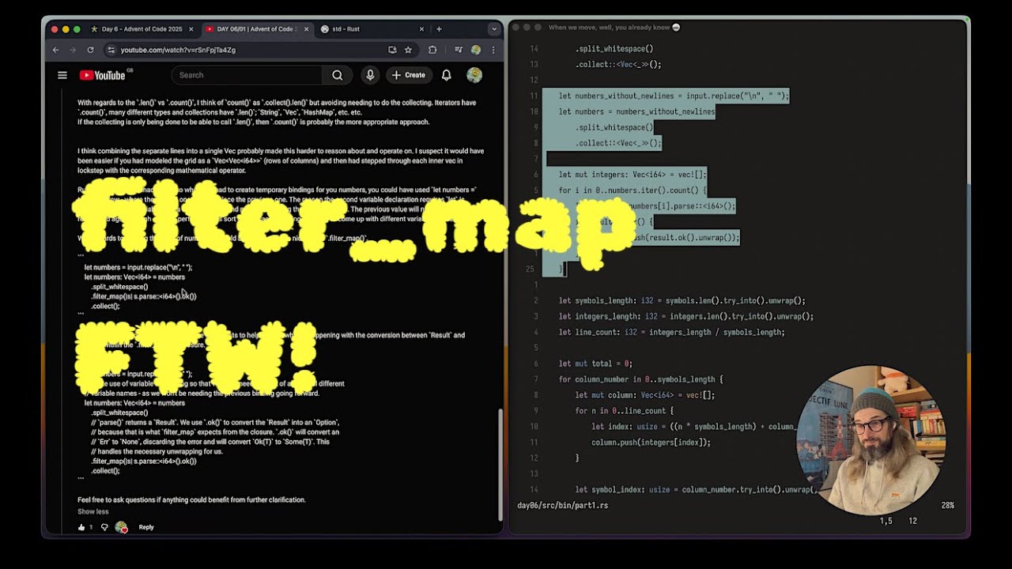Like the comment with thumbs up
This screenshot has width=1012, height=569.
(x=81, y=527)
